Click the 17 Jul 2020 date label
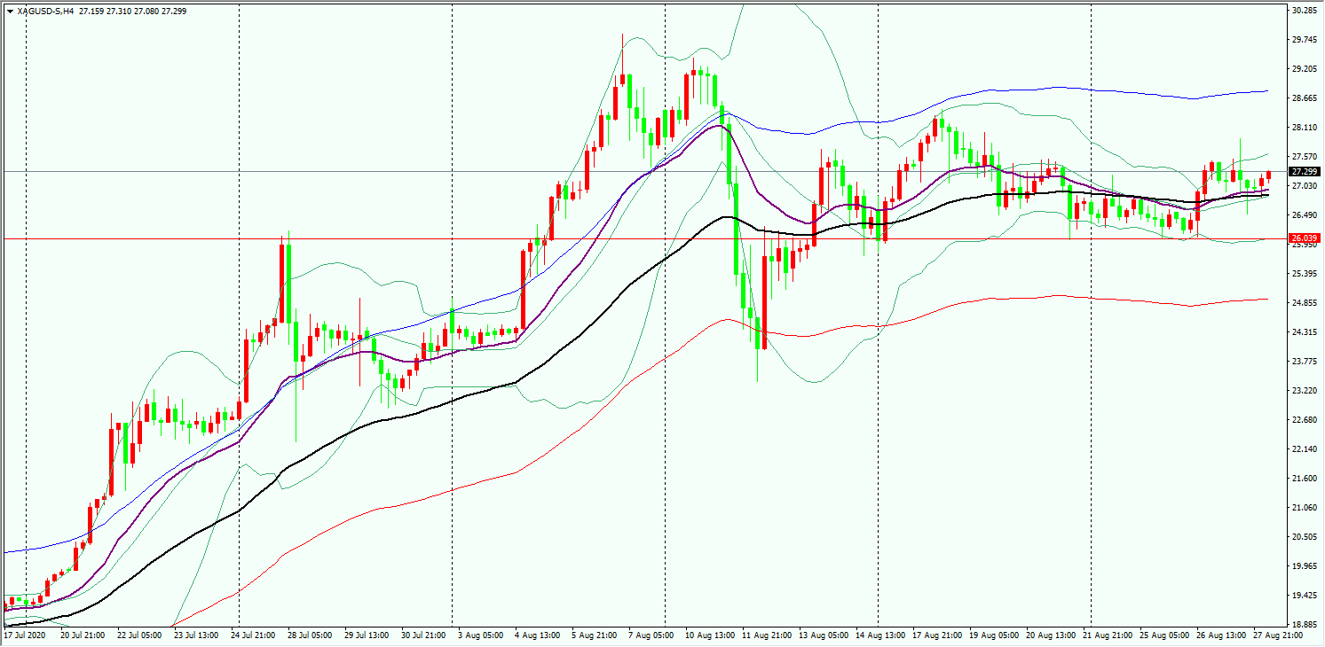The height and width of the screenshot is (647, 1325). pyautogui.click(x=24, y=635)
